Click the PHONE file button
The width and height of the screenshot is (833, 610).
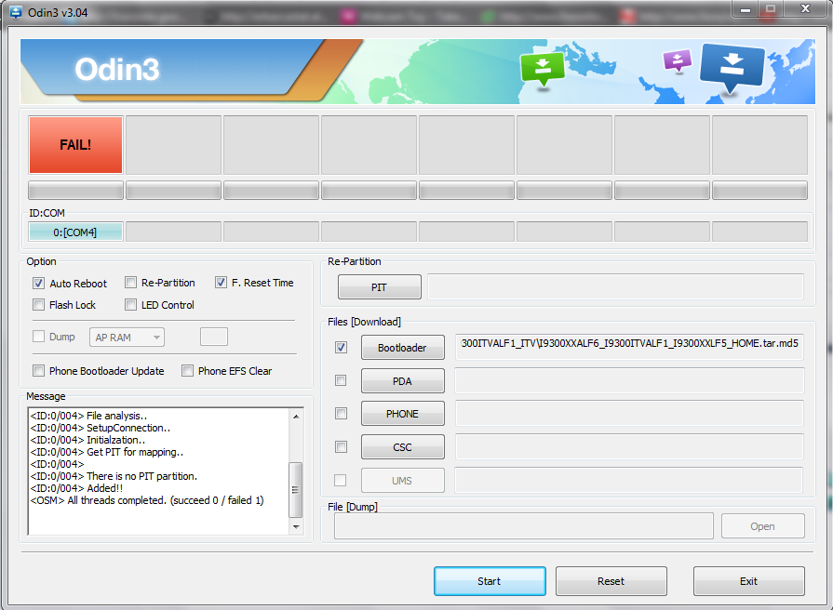tap(403, 414)
